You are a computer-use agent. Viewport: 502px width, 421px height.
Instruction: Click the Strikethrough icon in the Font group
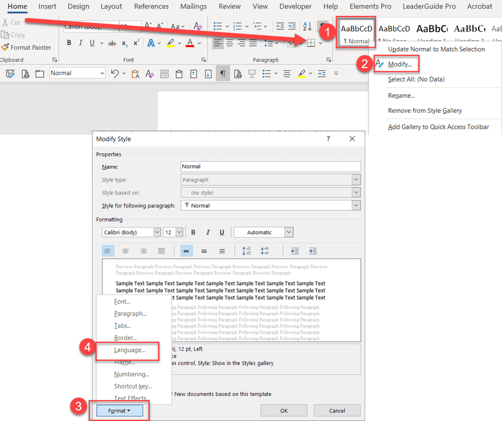point(112,43)
